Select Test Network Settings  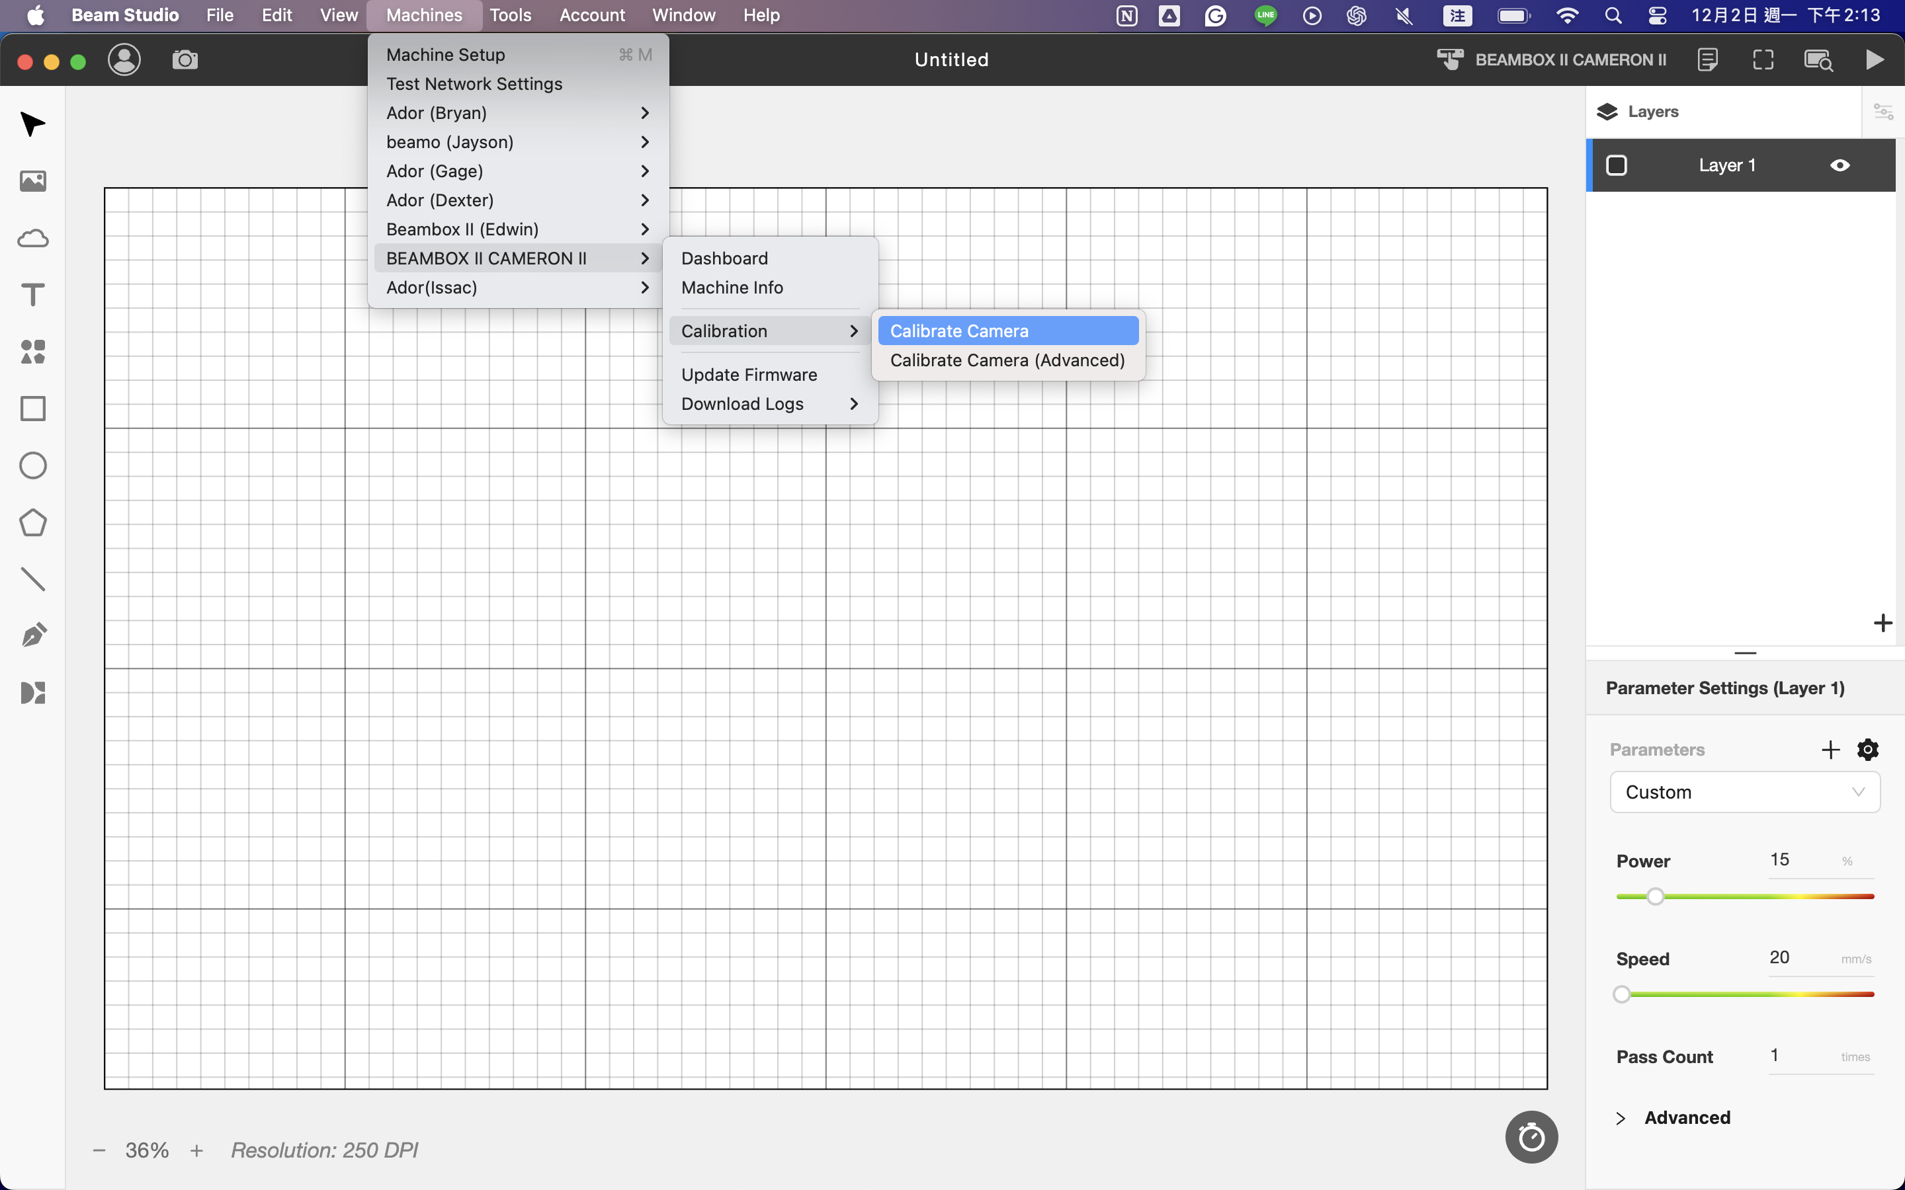tap(518, 83)
